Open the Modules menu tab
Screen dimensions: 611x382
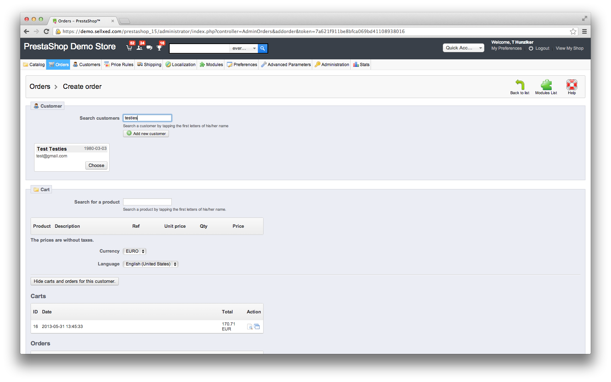211,65
